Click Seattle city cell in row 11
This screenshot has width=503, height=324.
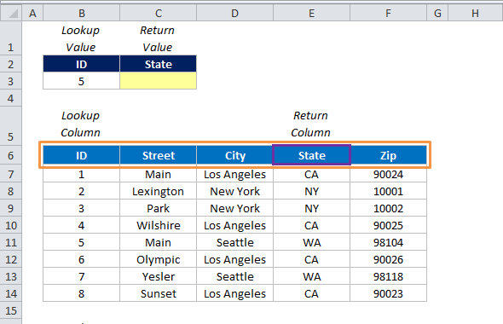[234, 242]
